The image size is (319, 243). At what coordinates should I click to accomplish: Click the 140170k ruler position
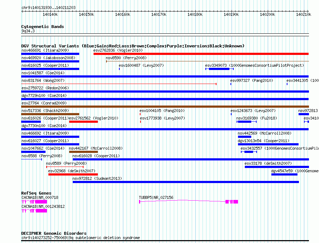coord(159,14)
